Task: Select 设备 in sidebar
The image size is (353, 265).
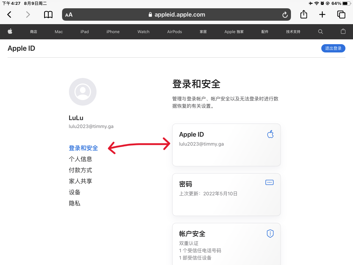Action: click(x=74, y=192)
